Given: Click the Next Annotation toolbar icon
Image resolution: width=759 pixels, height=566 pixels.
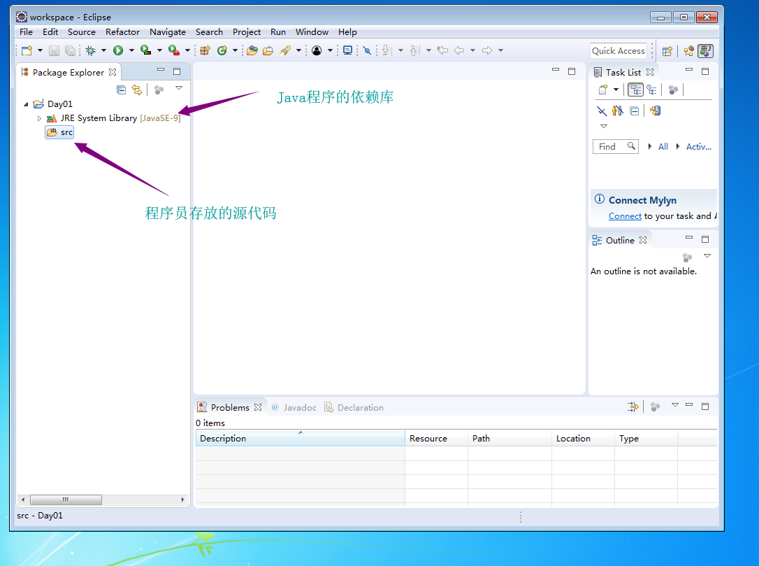Looking at the screenshot, I should (386, 50).
